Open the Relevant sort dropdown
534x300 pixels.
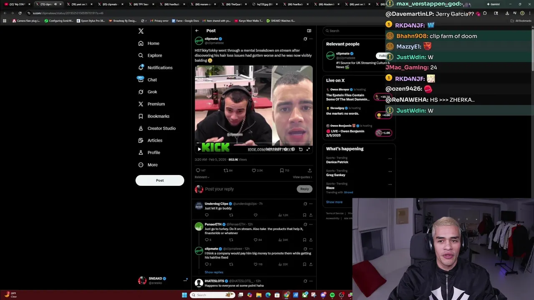(202, 177)
